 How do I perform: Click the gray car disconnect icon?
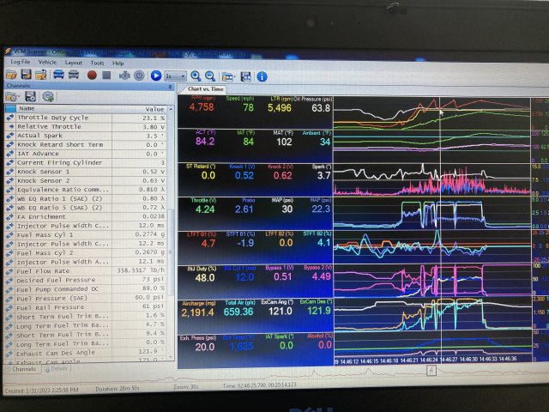click(74, 75)
